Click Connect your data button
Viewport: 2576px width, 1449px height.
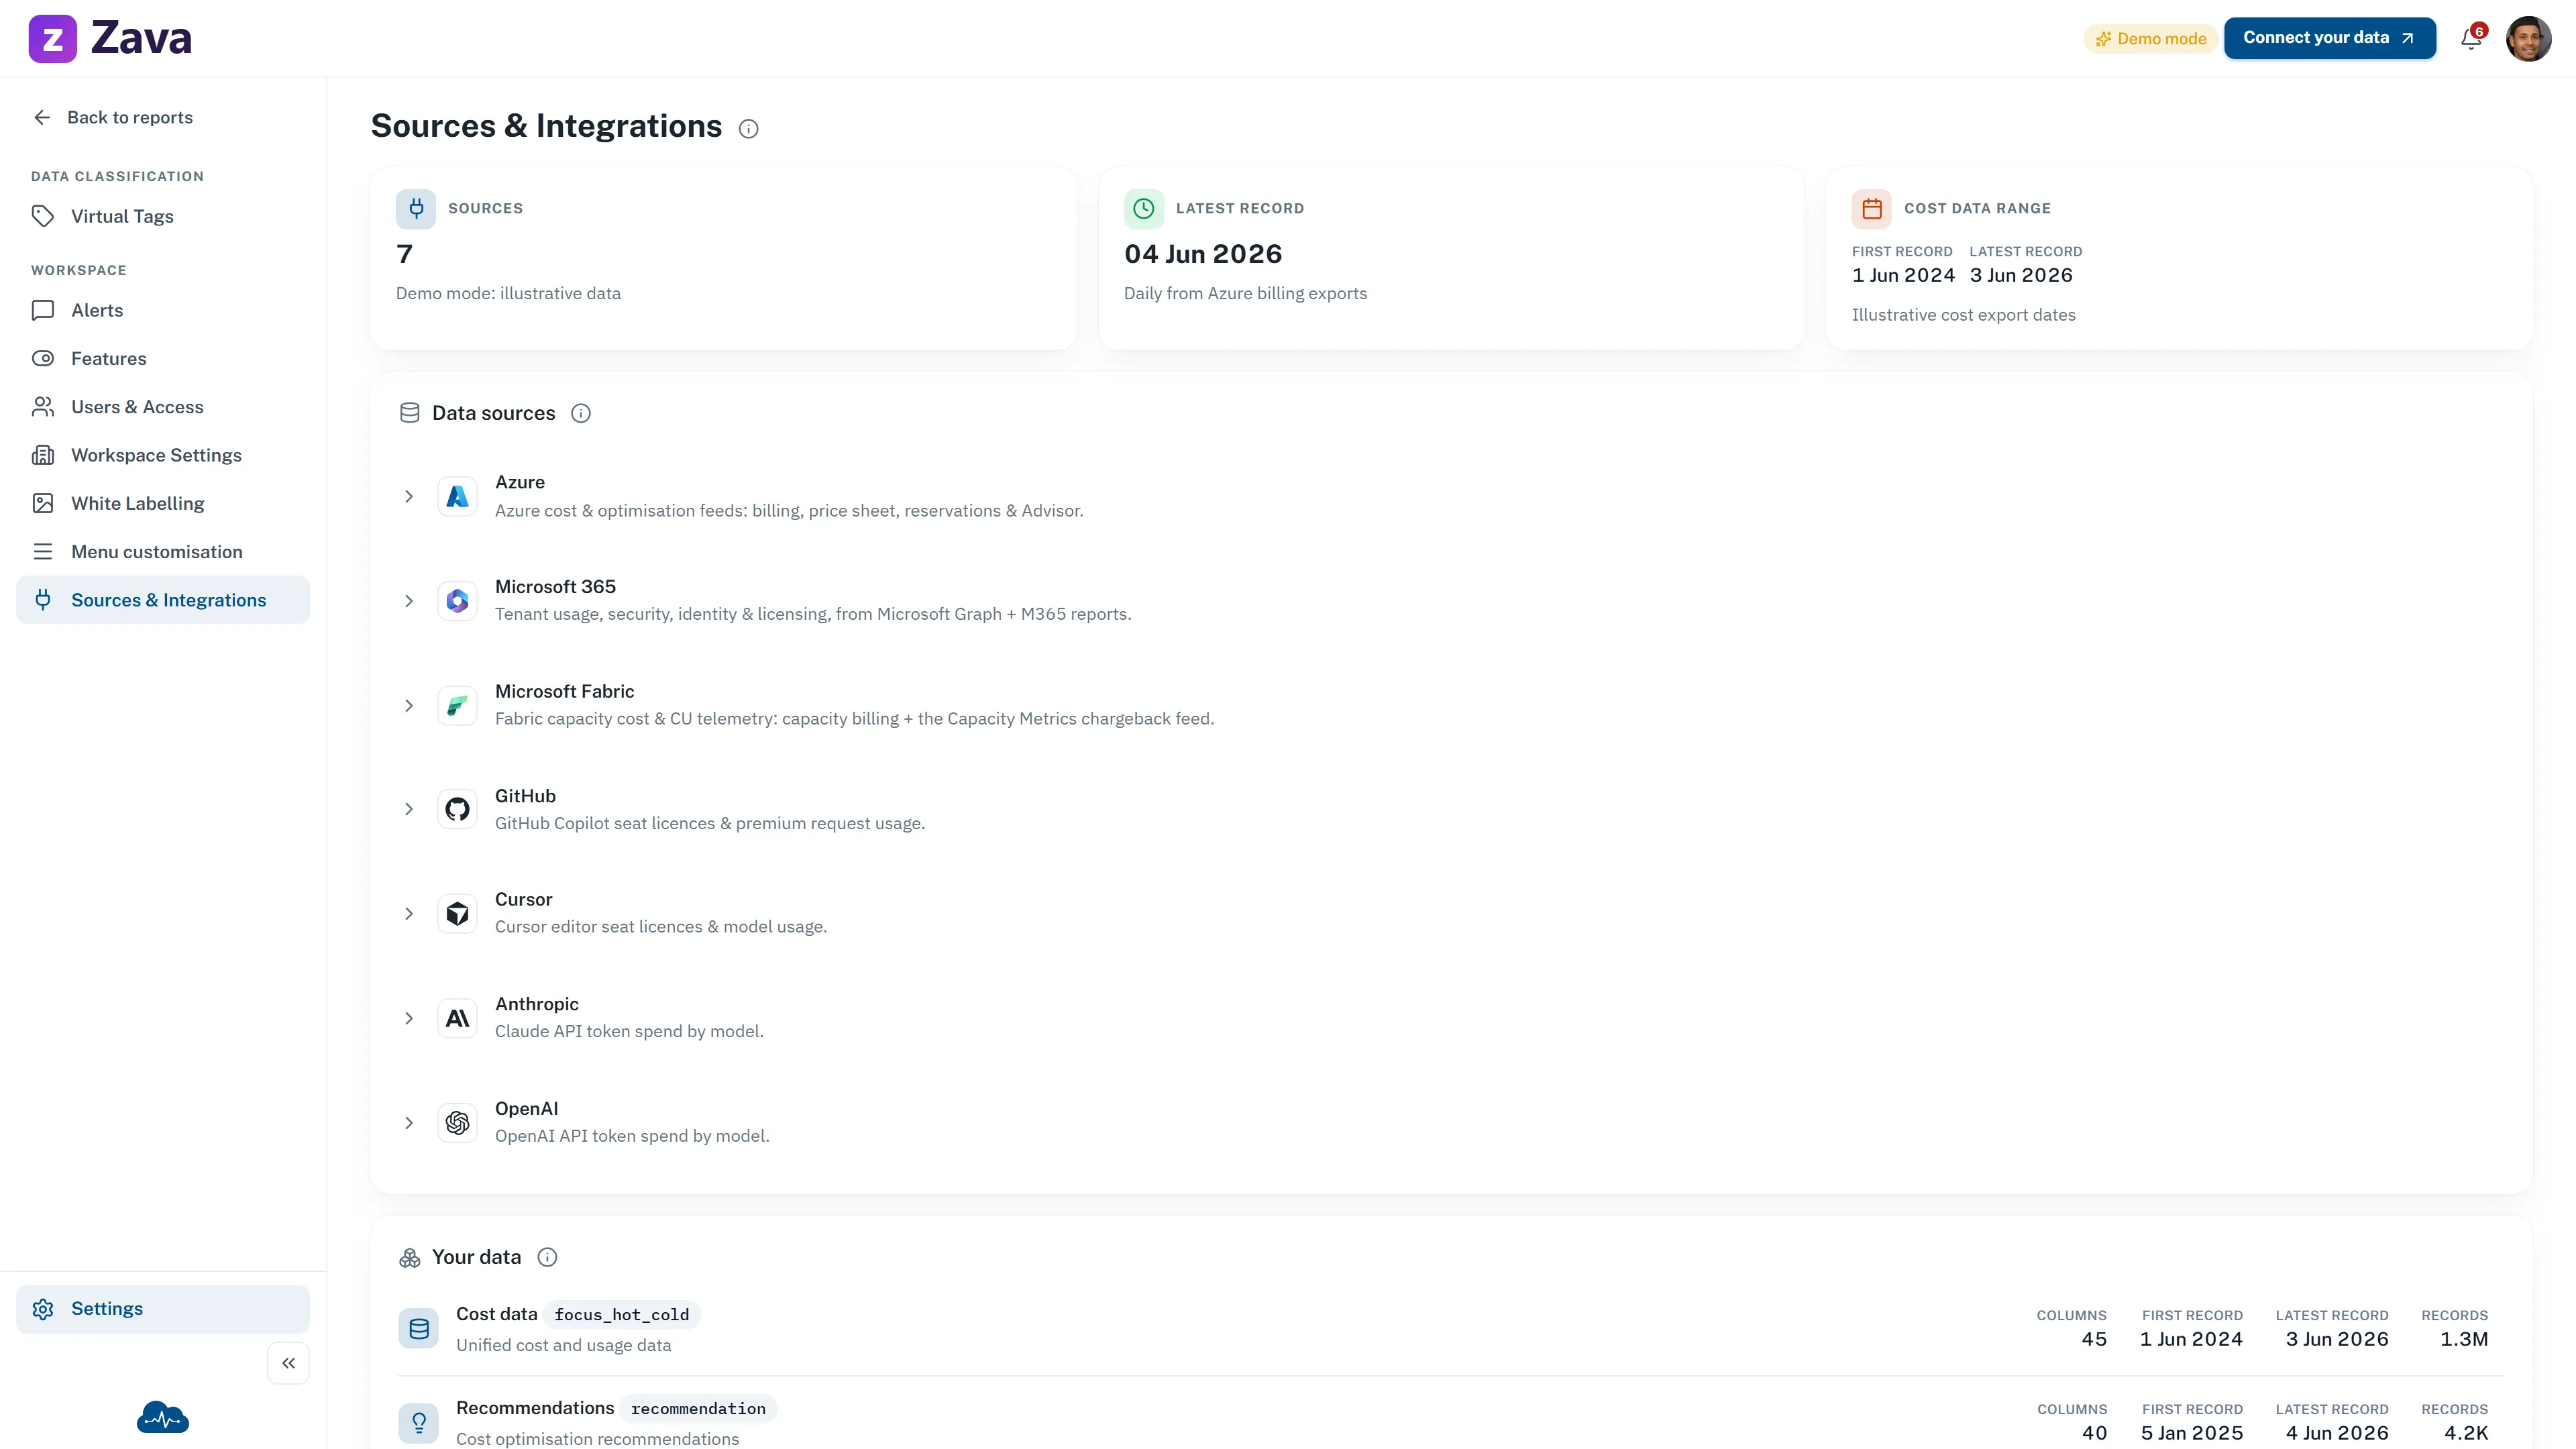tap(2329, 38)
